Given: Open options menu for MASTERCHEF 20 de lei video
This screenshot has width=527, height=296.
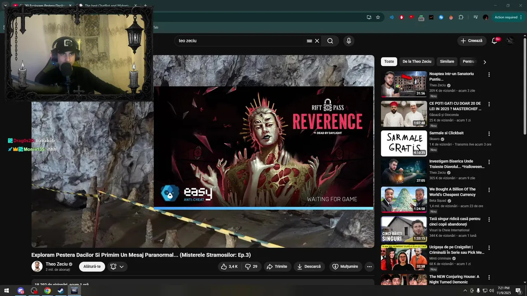Looking at the screenshot, I should point(489,104).
